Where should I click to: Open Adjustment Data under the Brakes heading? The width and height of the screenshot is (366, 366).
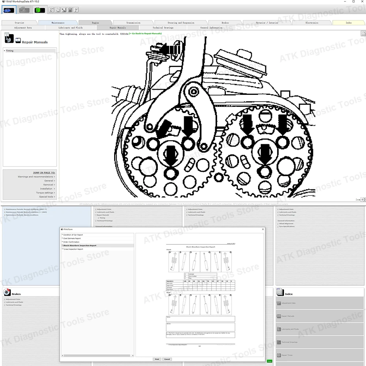[x=13, y=299]
